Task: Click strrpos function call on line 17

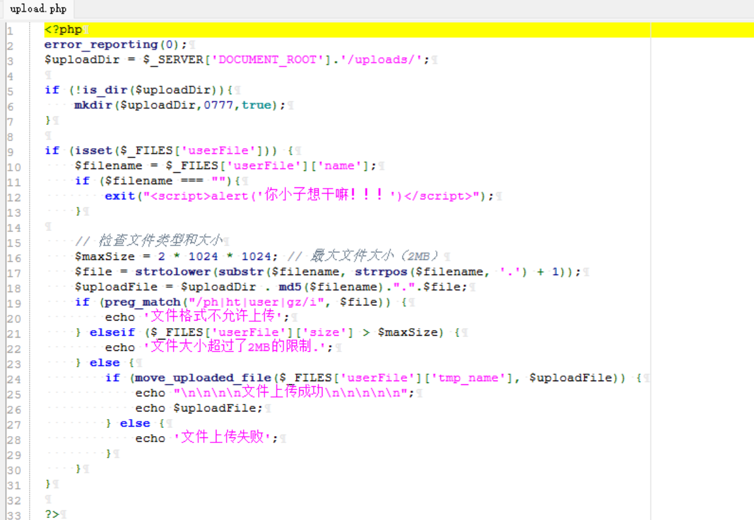Action: pos(381,272)
